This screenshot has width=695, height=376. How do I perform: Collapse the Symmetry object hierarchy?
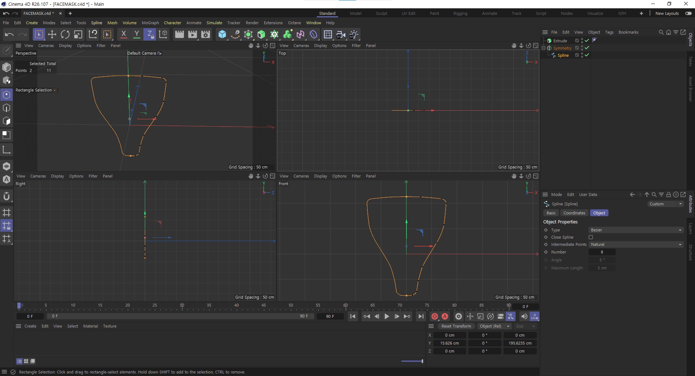coord(544,48)
